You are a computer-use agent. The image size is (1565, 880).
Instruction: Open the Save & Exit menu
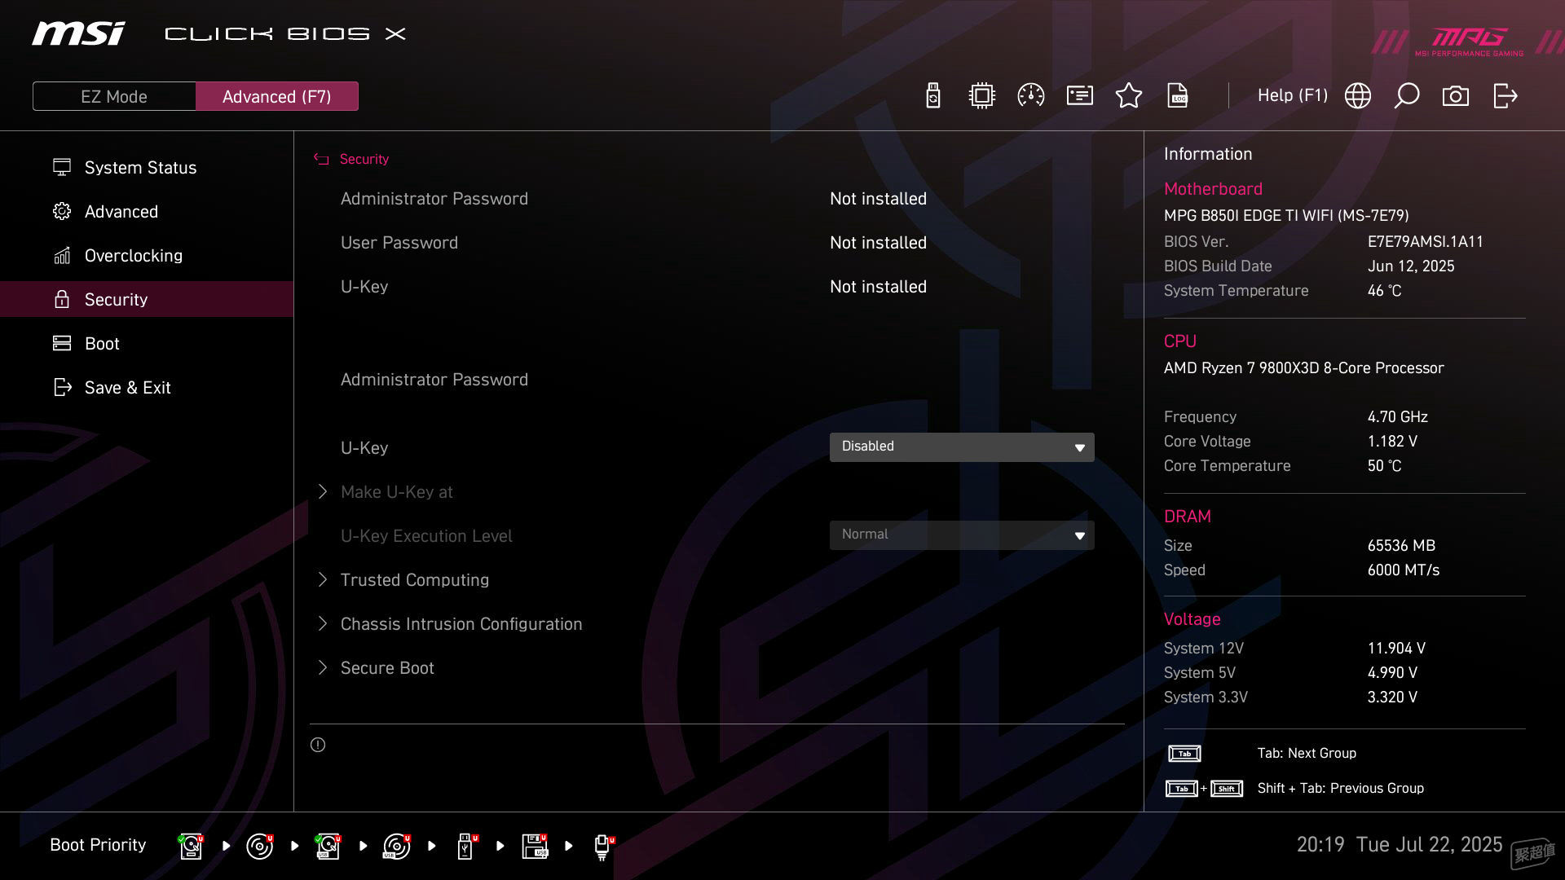pos(147,387)
